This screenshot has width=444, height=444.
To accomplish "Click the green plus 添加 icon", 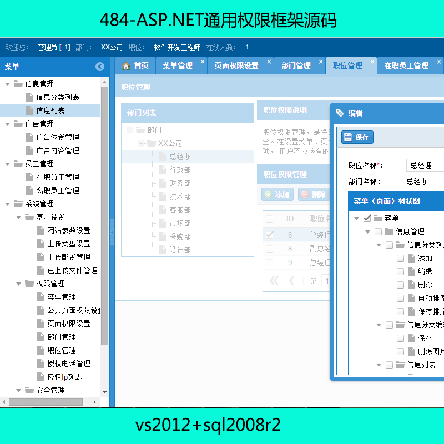I will point(268,194).
